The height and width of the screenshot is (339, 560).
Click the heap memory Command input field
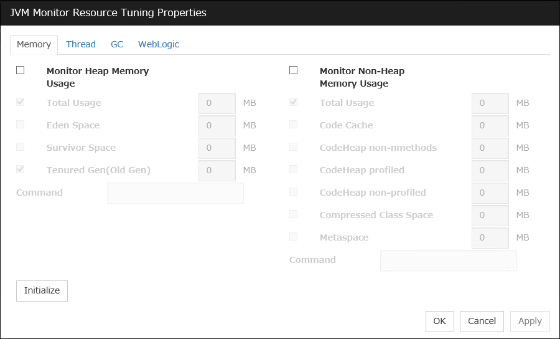175,193
